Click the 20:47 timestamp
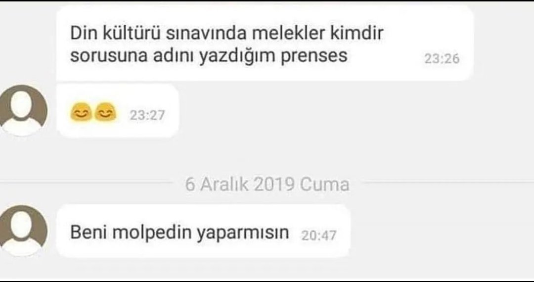The height and width of the screenshot is (282, 534). click(319, 235)
